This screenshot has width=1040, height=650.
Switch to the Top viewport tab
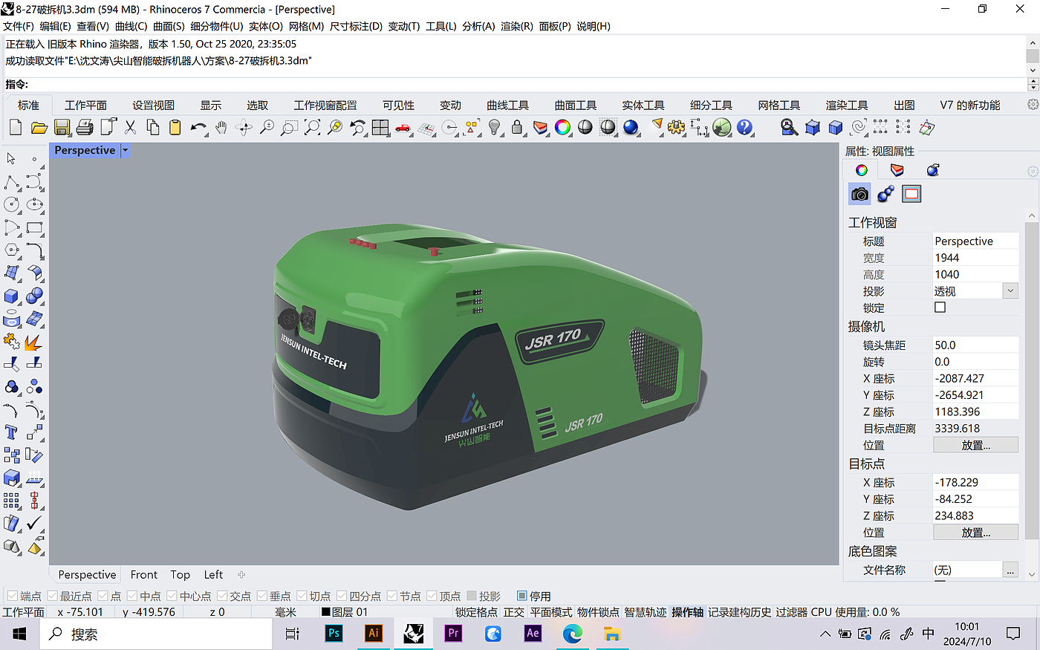[180, 574]
